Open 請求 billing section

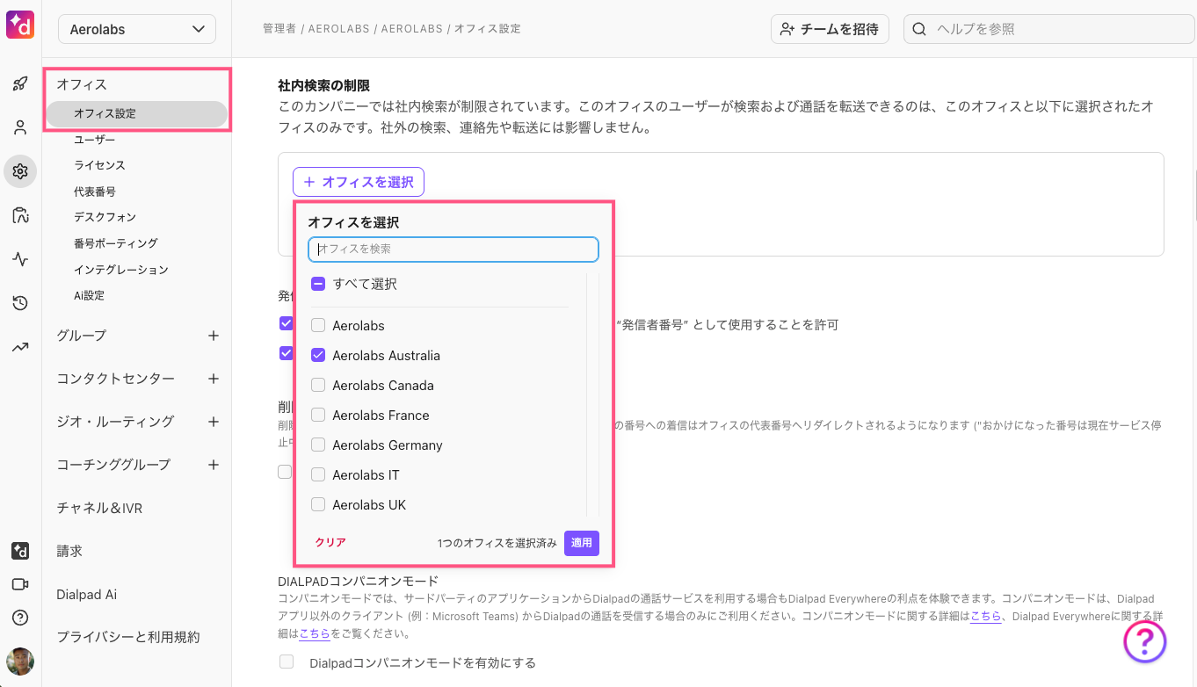tap(69, 551)
